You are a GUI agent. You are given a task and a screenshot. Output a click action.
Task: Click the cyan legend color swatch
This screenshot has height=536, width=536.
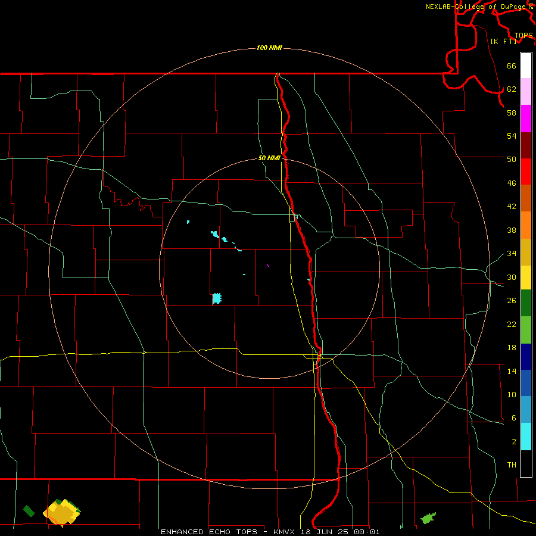(x=526, y=437)
